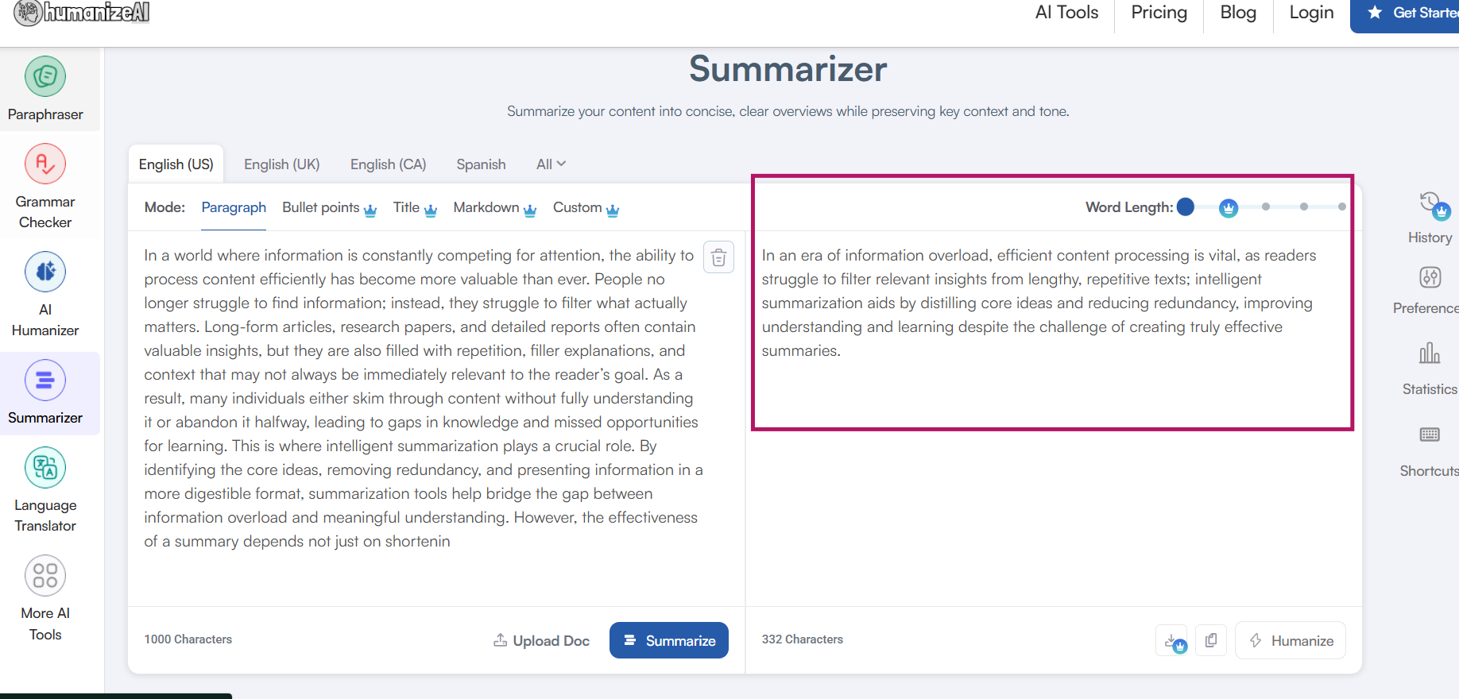
Task: Open the Paraphraser tool icon
Action: tap(45, 77)
